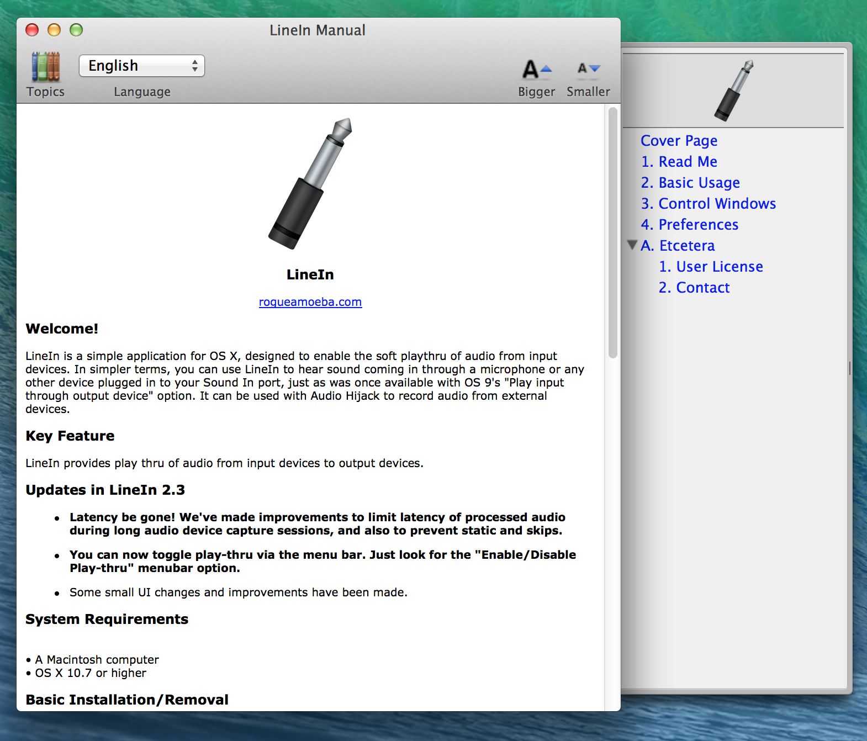Screen dimensions: 867x741
Task: Open the rogueamoeba.com link
Action: tap(310, 302)
